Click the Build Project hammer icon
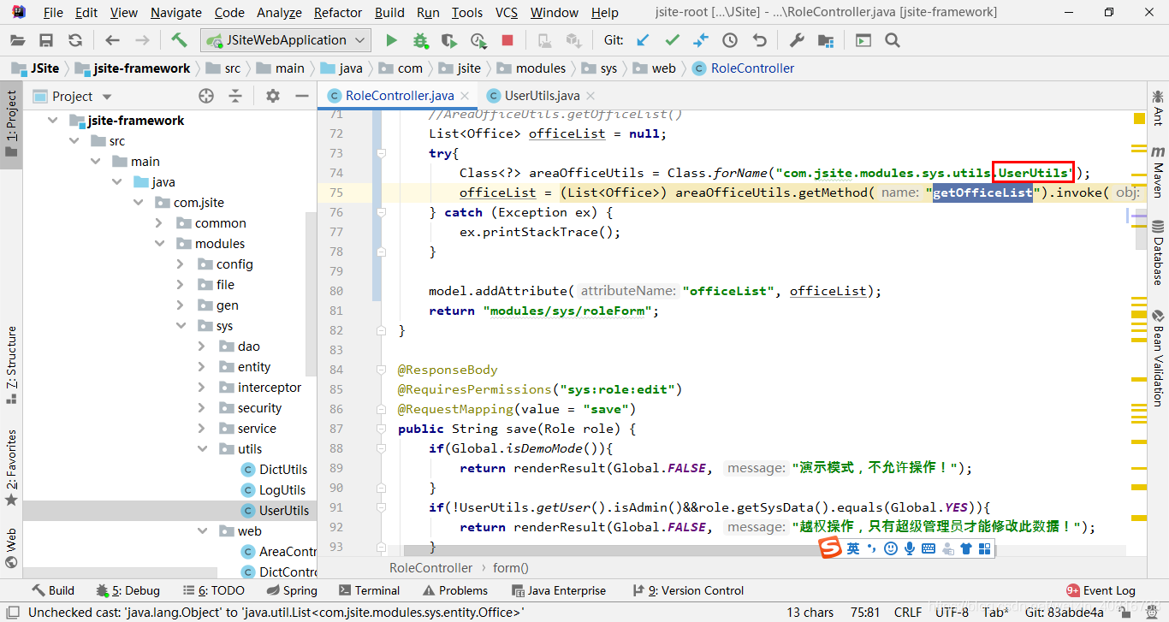Screen dimensions: 1169x622 coord(179,40)
